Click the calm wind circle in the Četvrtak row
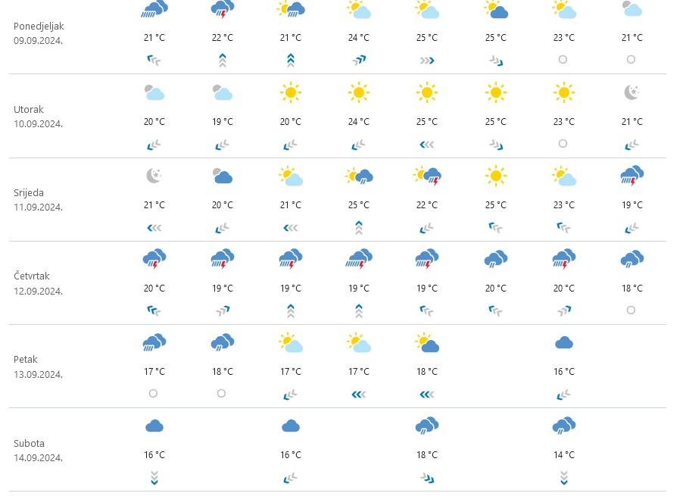 coord(632,310)
